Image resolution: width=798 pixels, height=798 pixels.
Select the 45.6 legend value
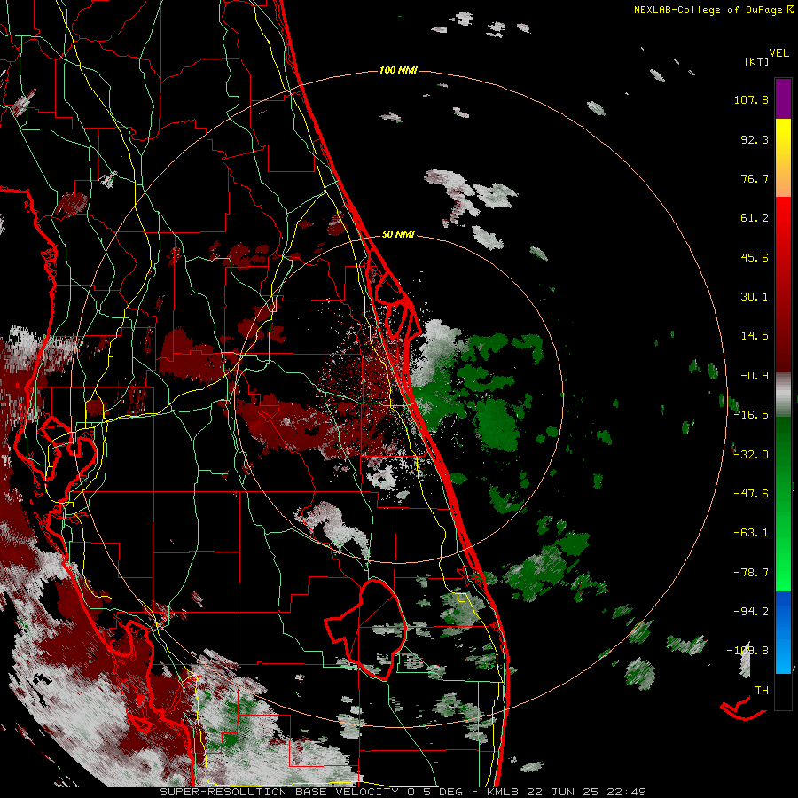tap(755, 257)
